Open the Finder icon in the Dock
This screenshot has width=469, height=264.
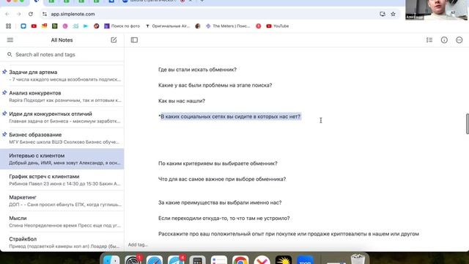pos(111,260)
